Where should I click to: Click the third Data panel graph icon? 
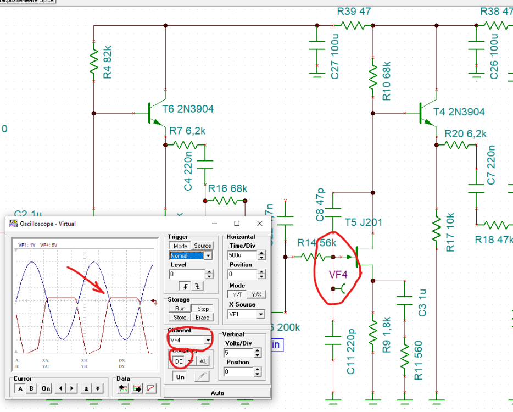point(151,388)
